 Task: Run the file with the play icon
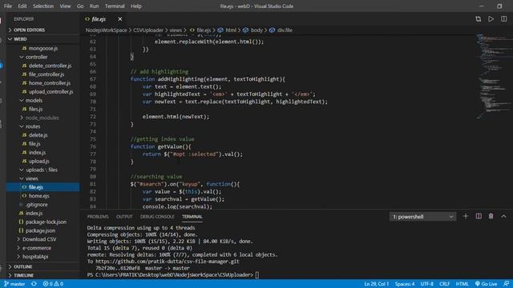click(491, 19)
